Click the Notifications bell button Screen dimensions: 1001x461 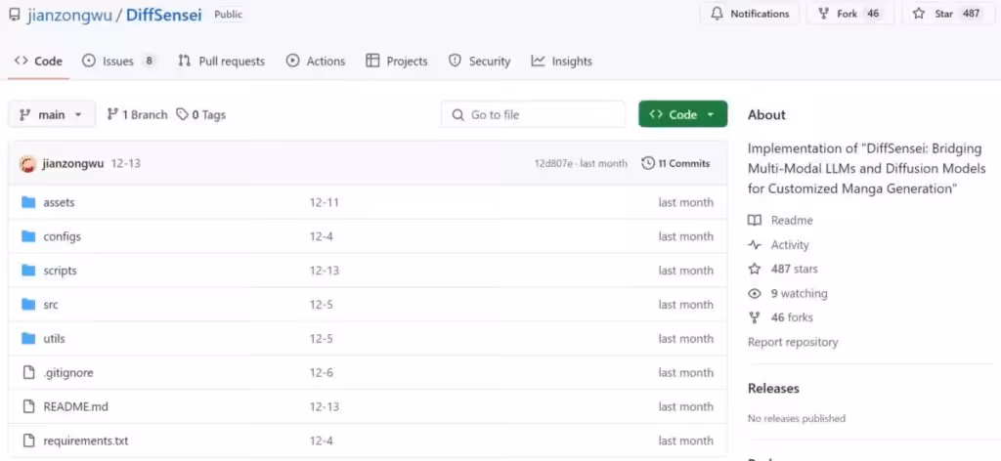click(750, 14)
